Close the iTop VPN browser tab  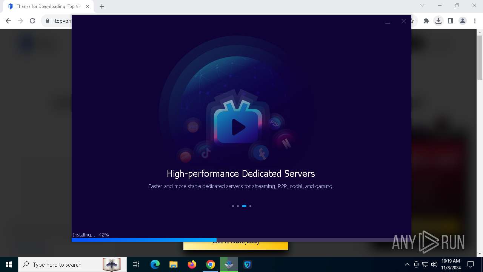coord(87,6)
